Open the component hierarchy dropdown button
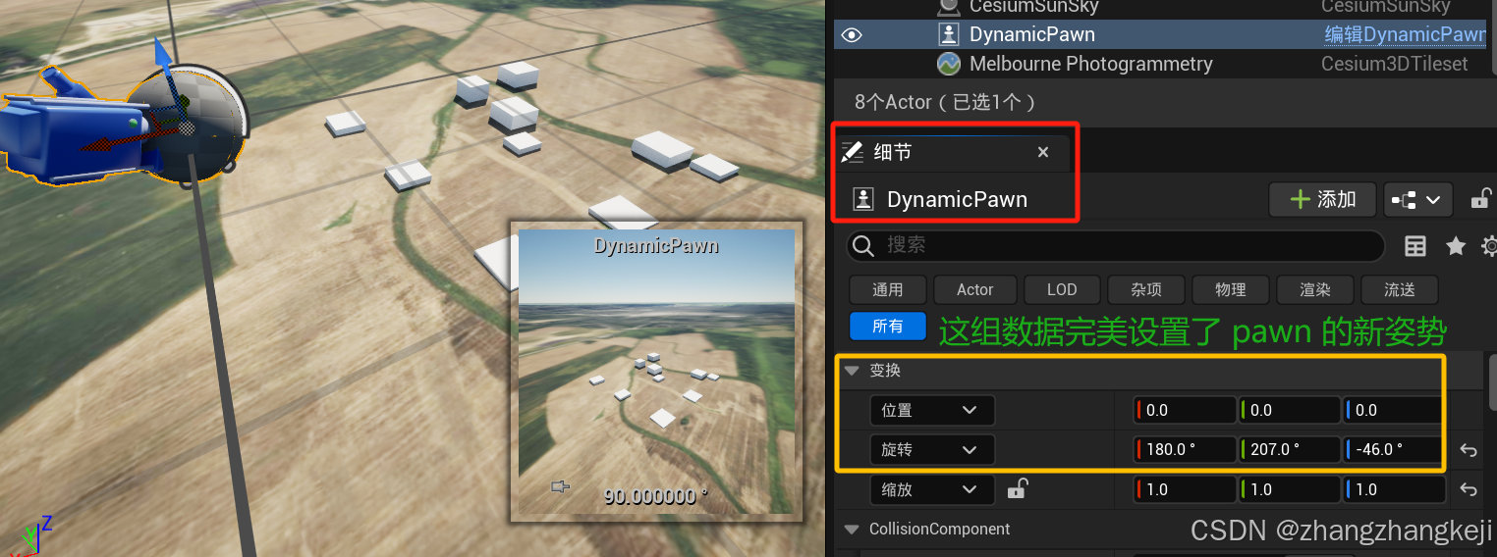Viewport: 1497px width, 557px height. click(x=1417, y=199)
